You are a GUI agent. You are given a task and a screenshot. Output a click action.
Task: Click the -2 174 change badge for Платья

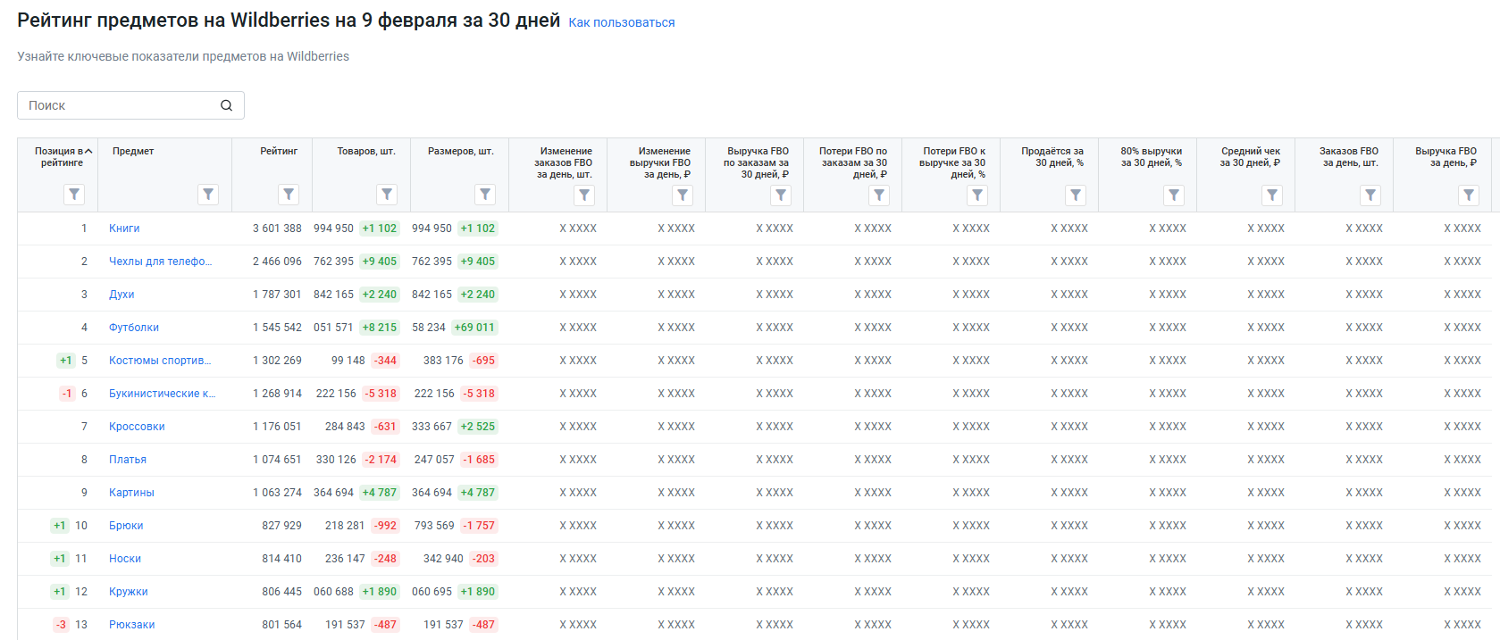click(381, 460)
